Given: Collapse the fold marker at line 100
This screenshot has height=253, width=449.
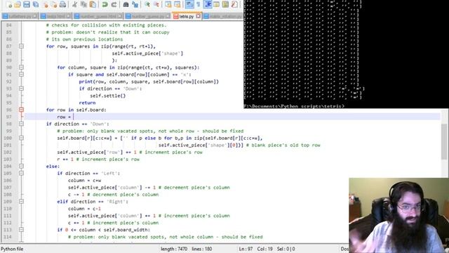Looking at the screenshot, I should 21,138.
